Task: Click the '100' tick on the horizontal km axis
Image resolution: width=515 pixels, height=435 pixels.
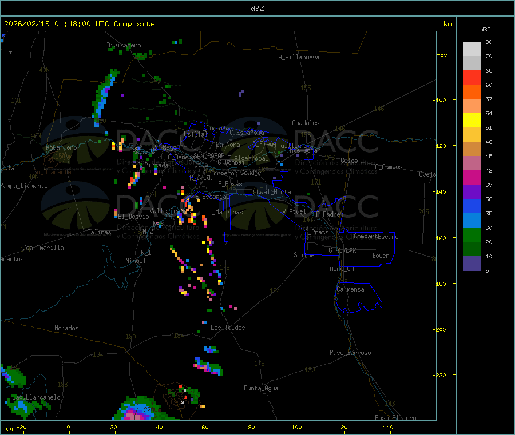Action: click(x=296, y=427)
